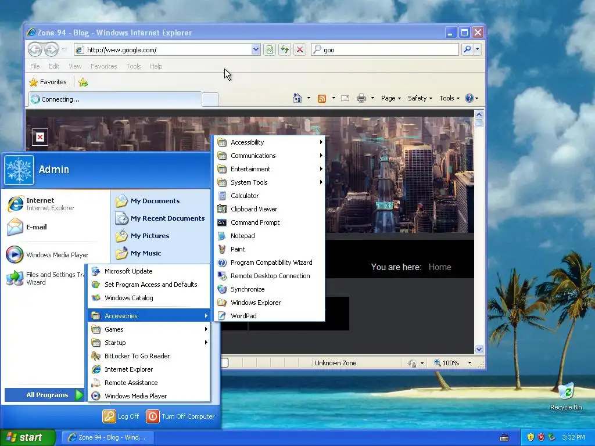Click the red Stop loading icon
The image size is (595, 446).
[300, 50]
